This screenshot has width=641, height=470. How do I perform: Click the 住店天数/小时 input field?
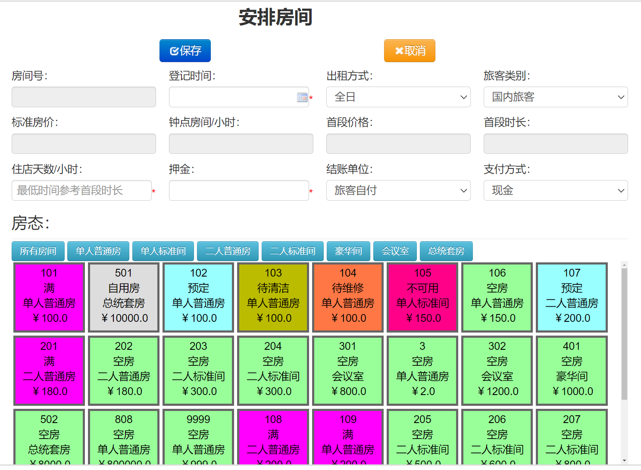click(x=81, y=190)
